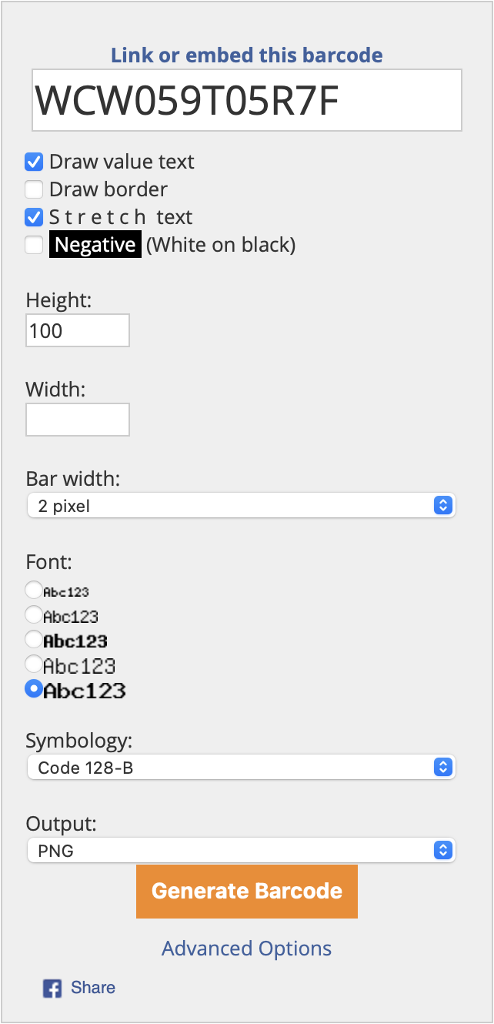Select the smallest font radio option
Viewport: 494px width, 1024px height.
(34, 591)
